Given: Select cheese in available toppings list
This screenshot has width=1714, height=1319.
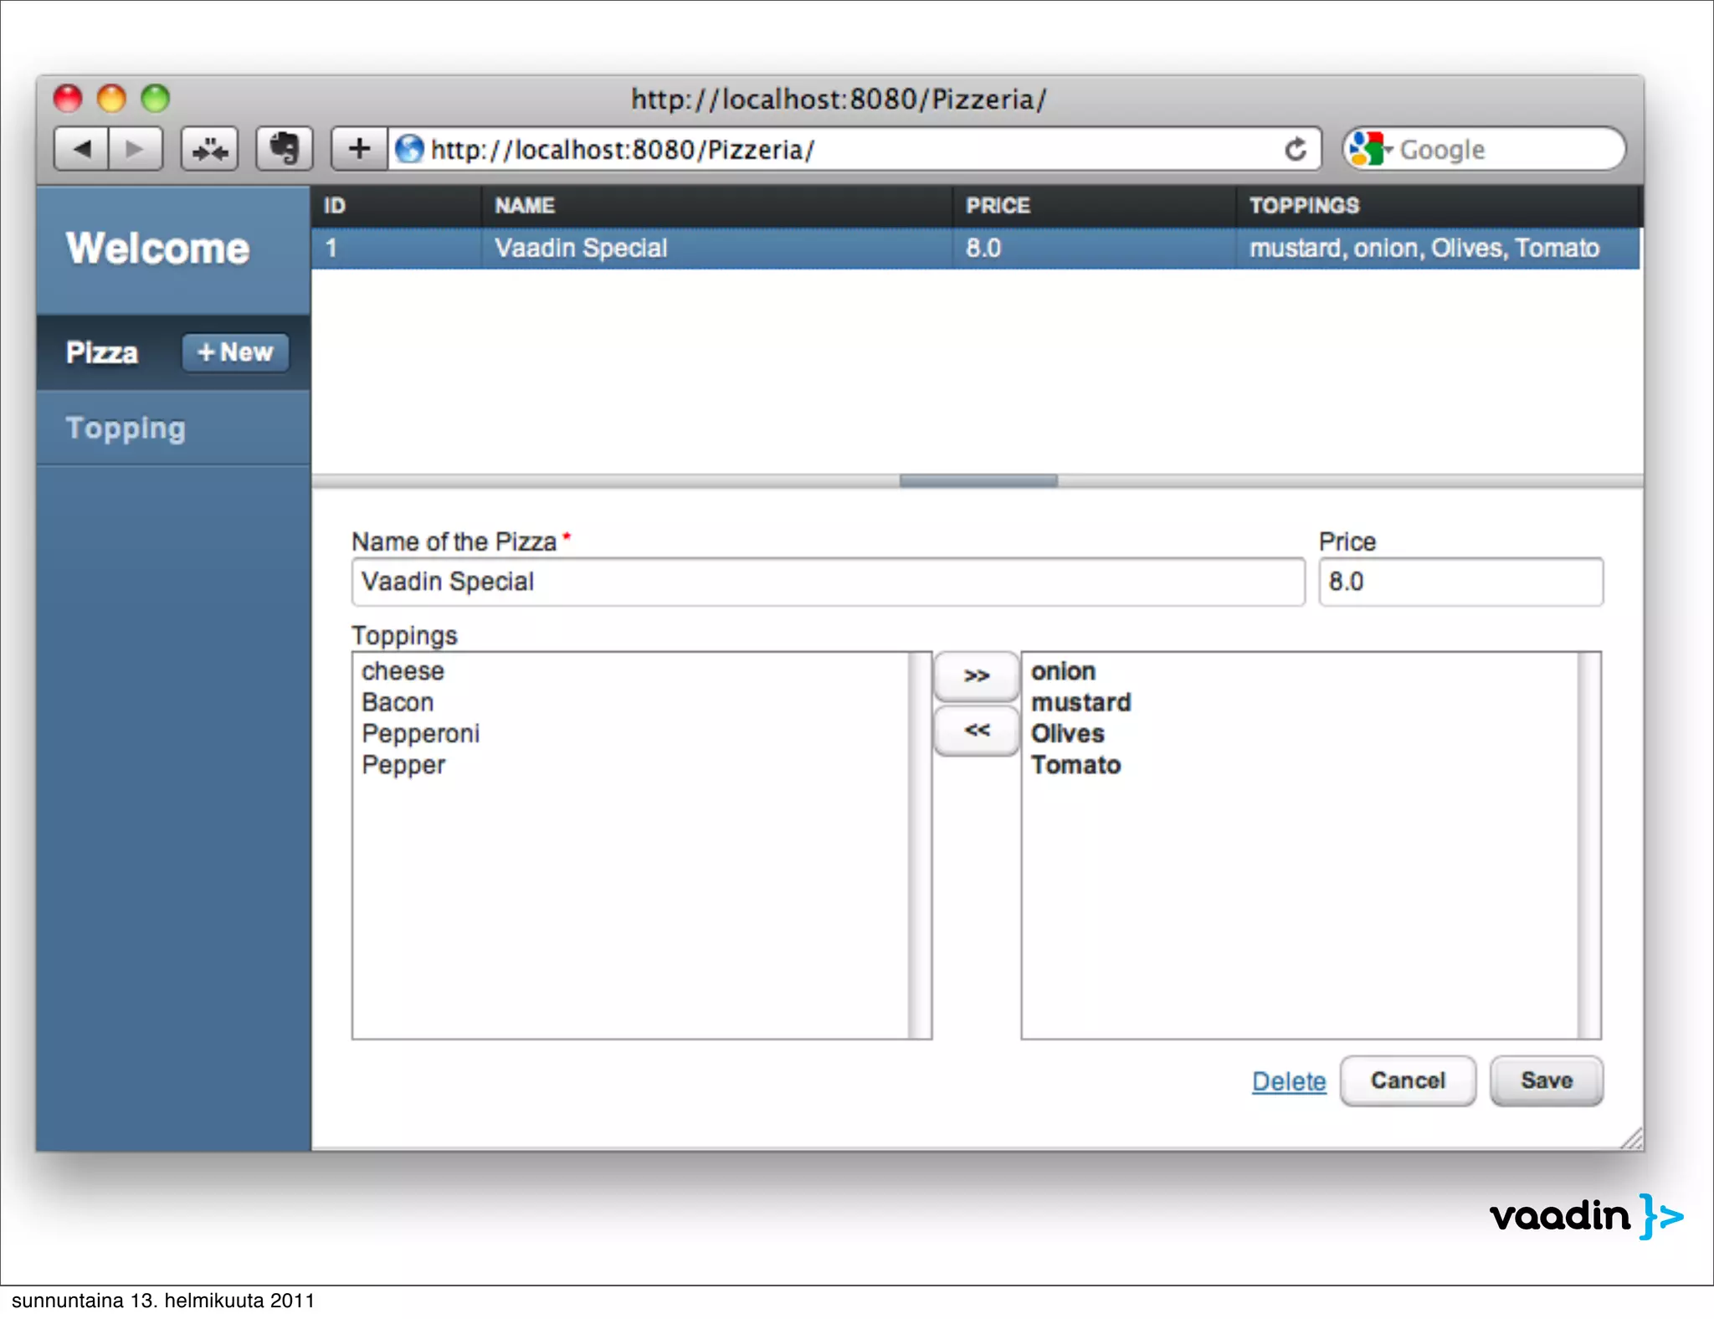Looking at the screenshot, I should pyautogui.click(x=403, y=671).
